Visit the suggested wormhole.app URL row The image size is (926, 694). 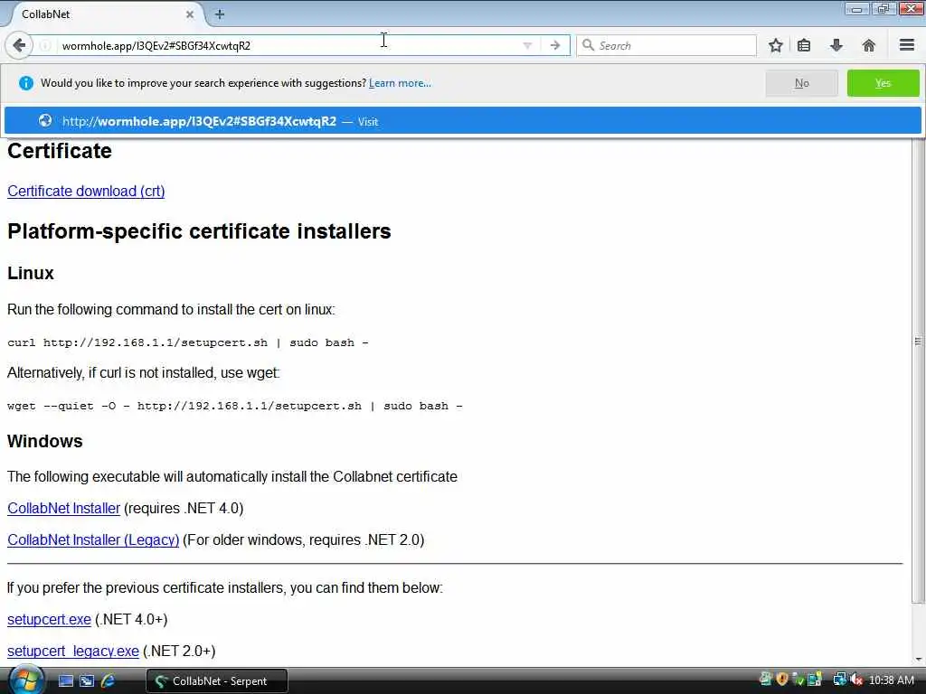click(x=462, y=121)
